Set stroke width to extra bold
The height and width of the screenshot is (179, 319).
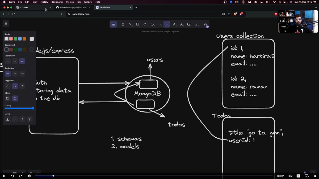[22, 61]
